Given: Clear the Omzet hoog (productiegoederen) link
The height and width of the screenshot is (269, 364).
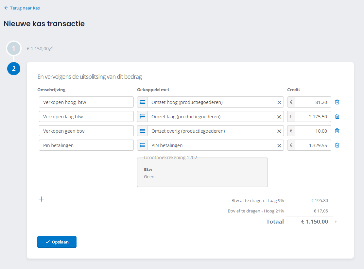Looking at the screenshot, I should 279,102.
